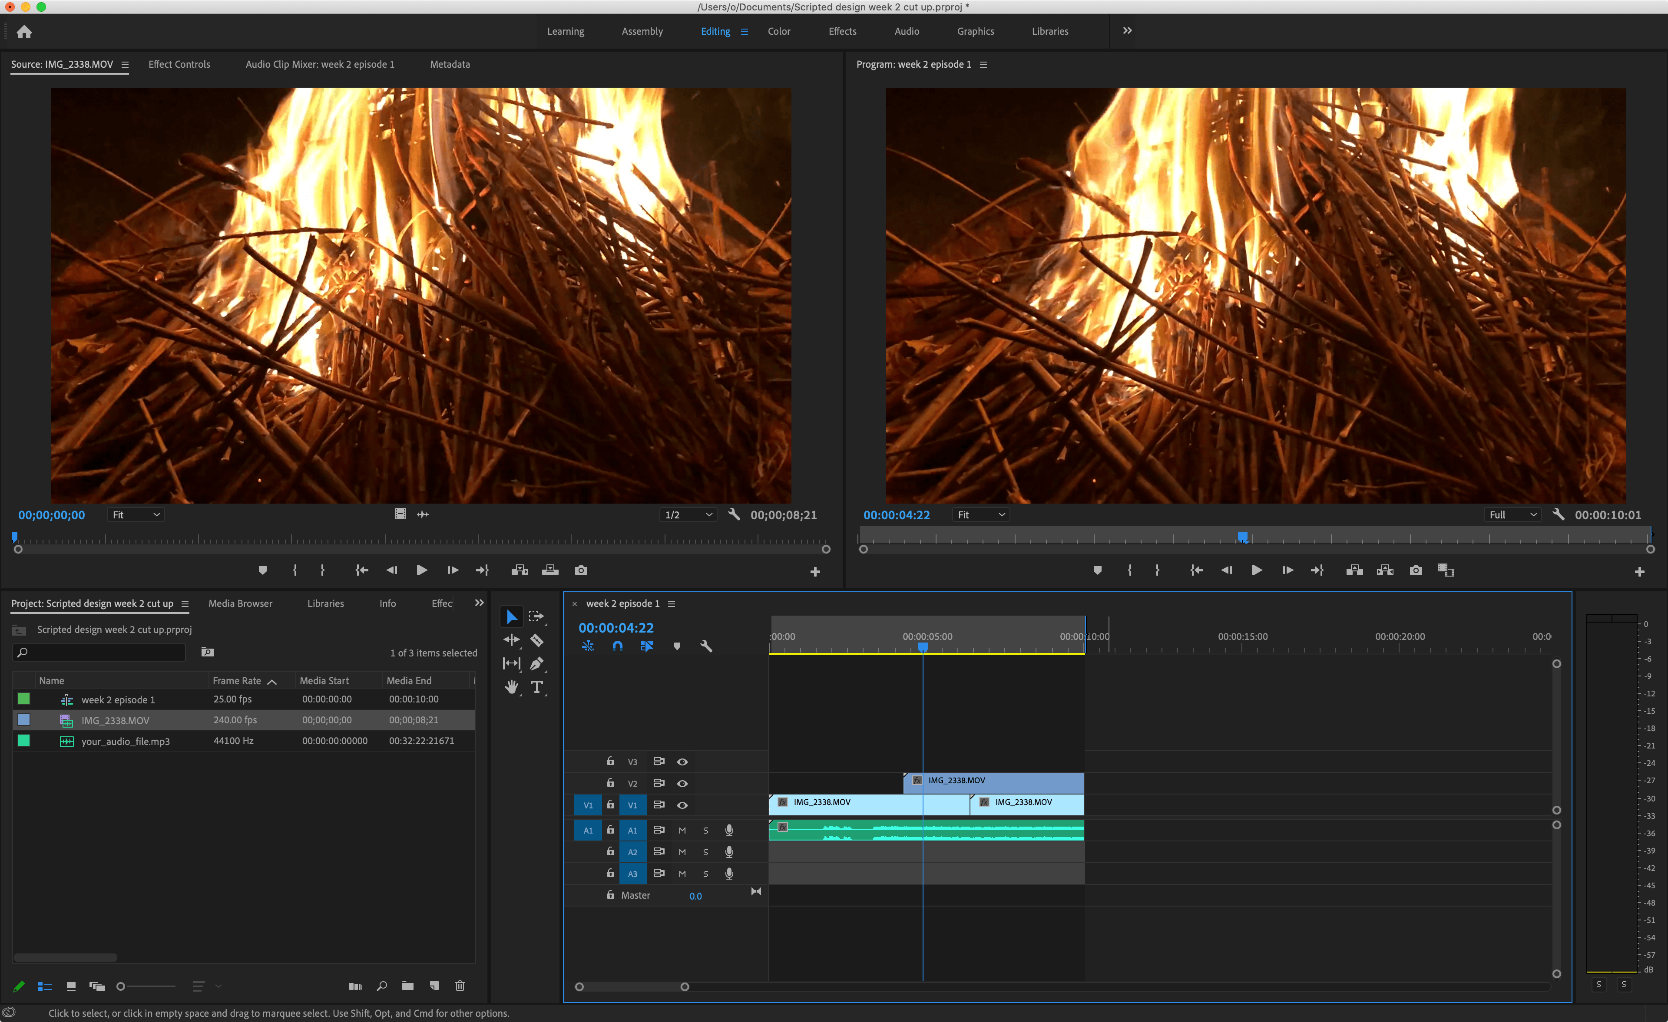Select the IMG_2338.MOV project item
This screenshot has width=1668, height=1022.
(115, 720)
